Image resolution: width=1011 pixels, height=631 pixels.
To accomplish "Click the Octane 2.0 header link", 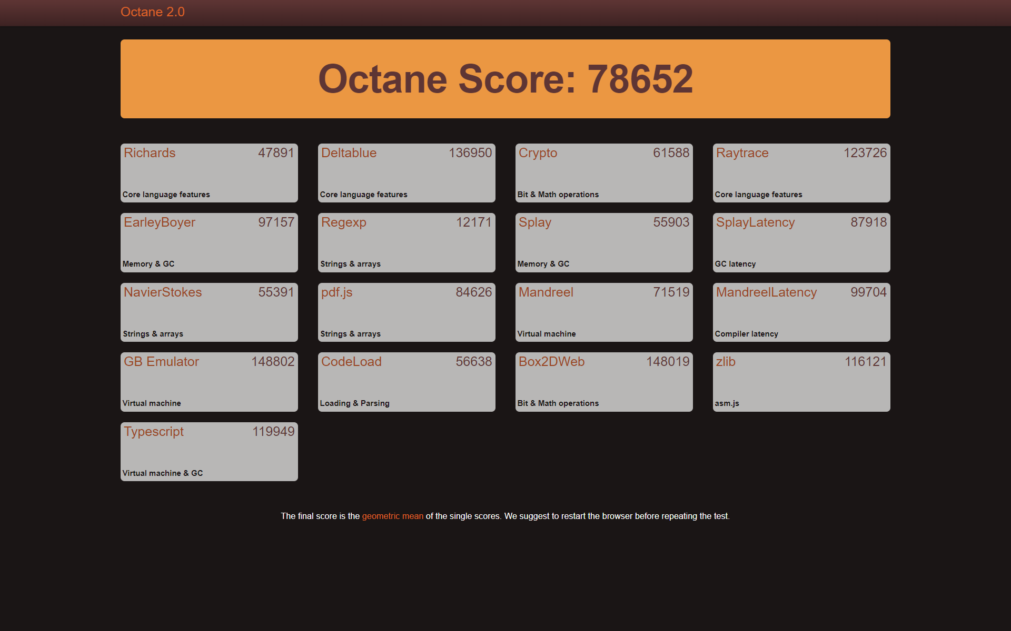I will pos(152,12).
